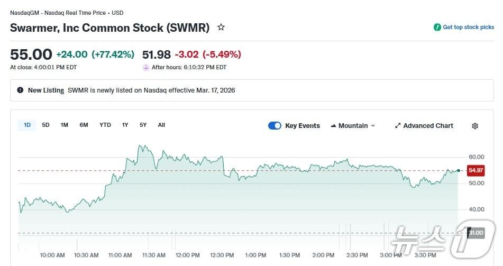This screenshot has height=266, width=503.
Task: Select the 1D time range tab
Action: coord(27,125)
